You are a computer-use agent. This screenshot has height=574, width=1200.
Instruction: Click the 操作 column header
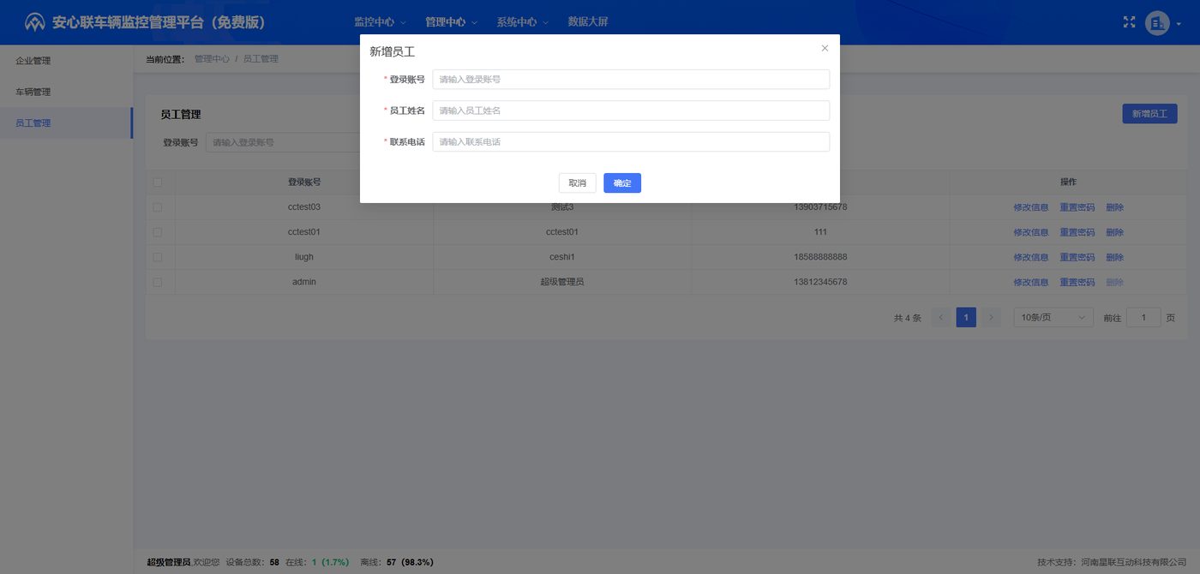pyautogui.click(x=1068, y=182)
